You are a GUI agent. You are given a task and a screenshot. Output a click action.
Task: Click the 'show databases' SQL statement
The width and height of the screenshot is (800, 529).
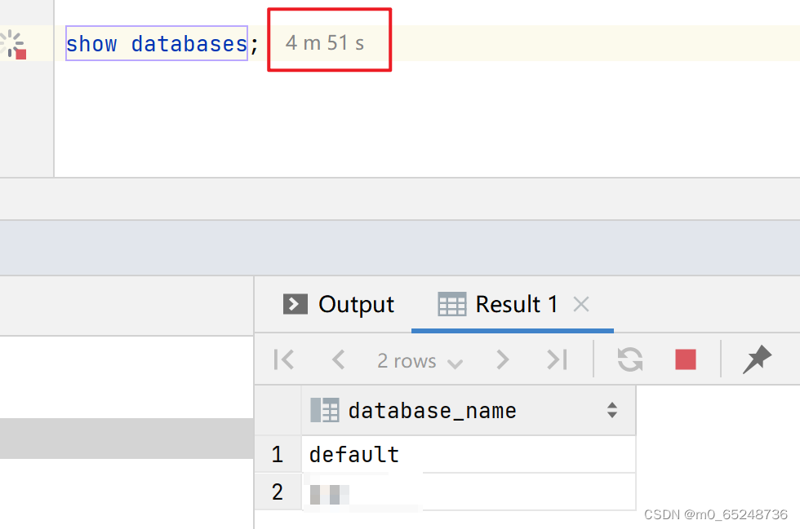click(157, 43)
